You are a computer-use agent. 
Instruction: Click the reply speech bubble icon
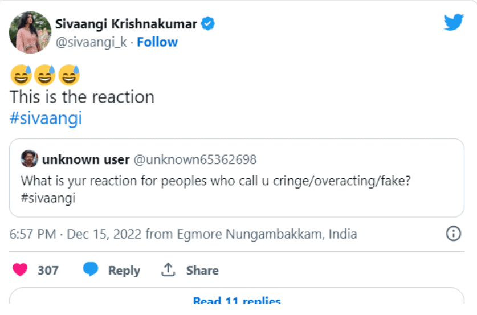click(x=91, y=270)
